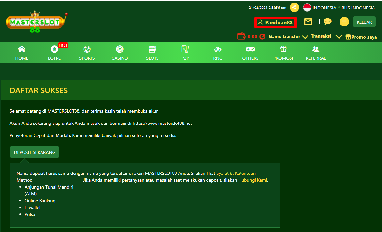Open the mail envelope icon
Image resolution: width=382 pixels, height=232 pixels.
[x=308, y=22]
